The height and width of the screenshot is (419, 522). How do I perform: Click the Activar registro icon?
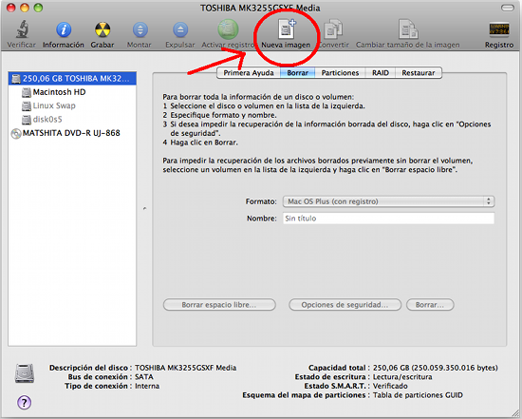228,29
